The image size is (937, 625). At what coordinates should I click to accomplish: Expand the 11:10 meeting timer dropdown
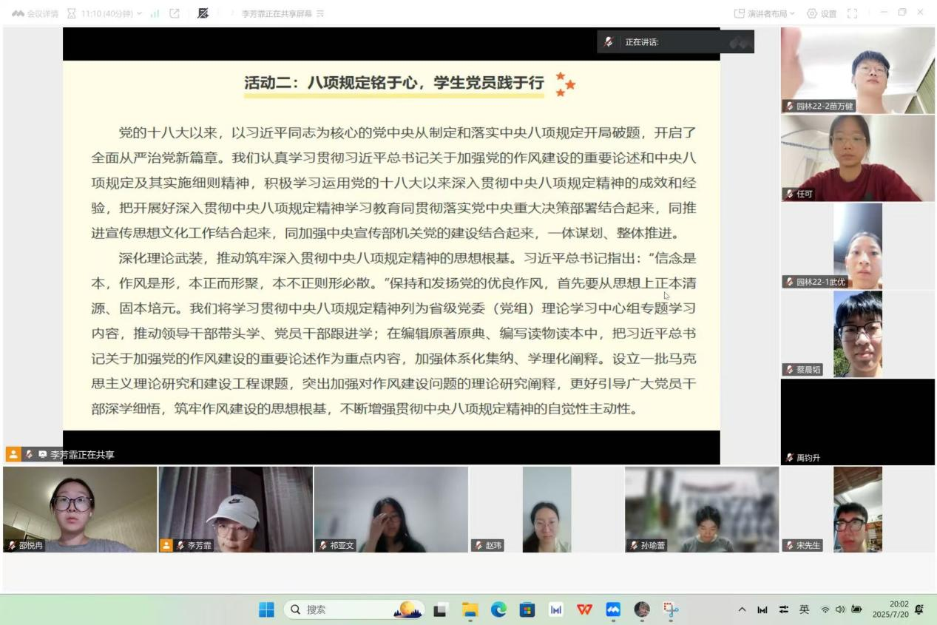click(x=139, y=13)
